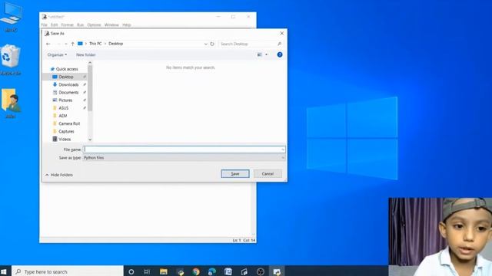Open the blue document app on taskbar
492x276 pixels.
click(228, 271)
